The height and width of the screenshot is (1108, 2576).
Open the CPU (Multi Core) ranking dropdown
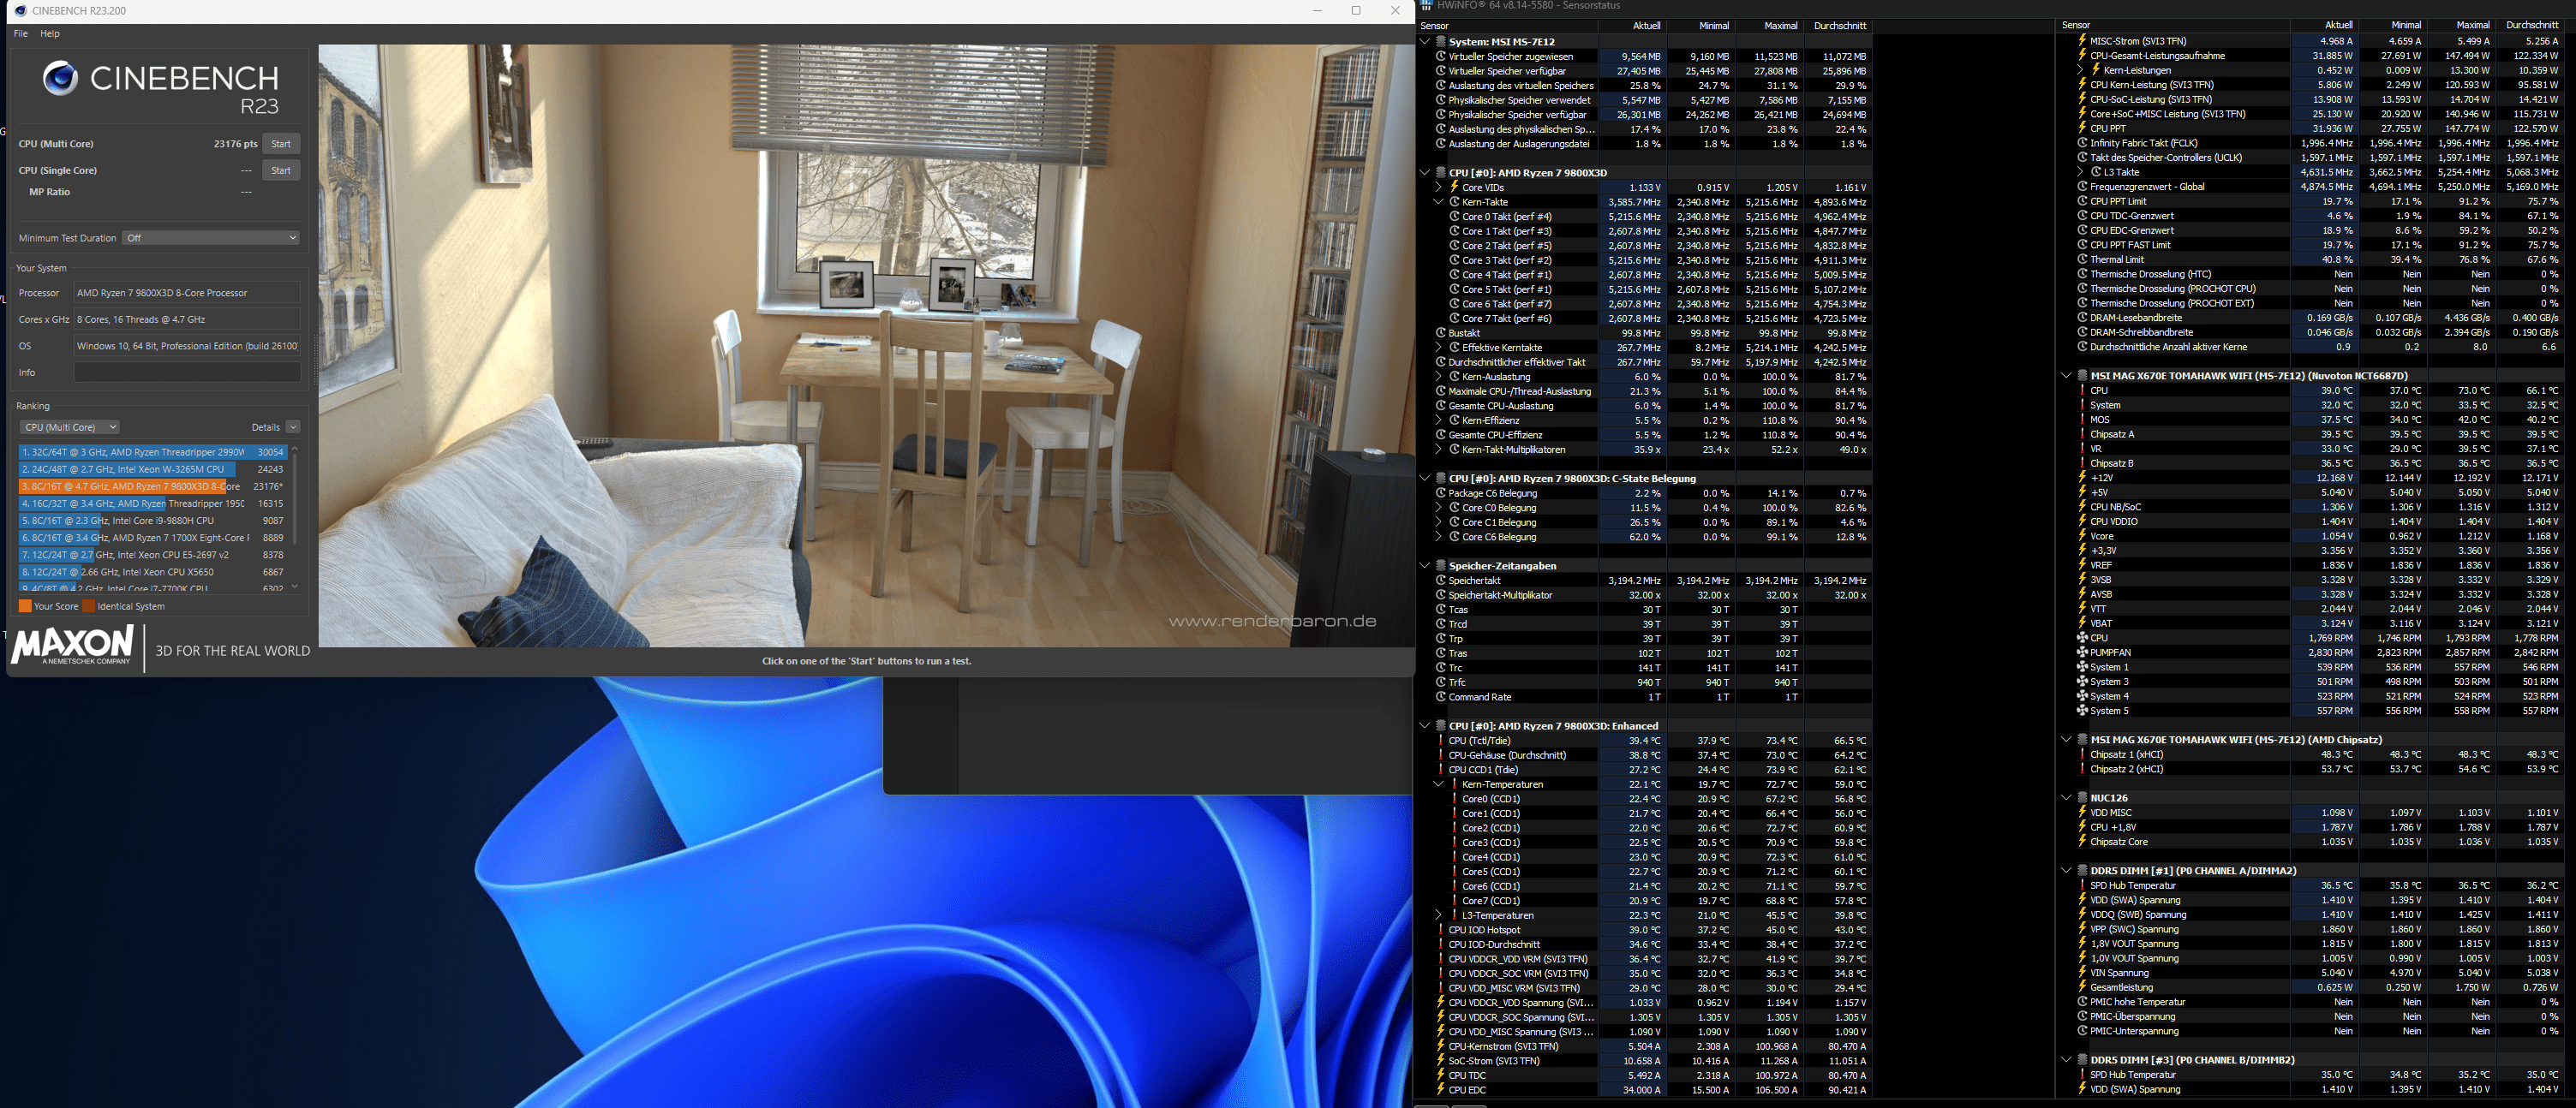pyautogui.click(x=69, y=426)
